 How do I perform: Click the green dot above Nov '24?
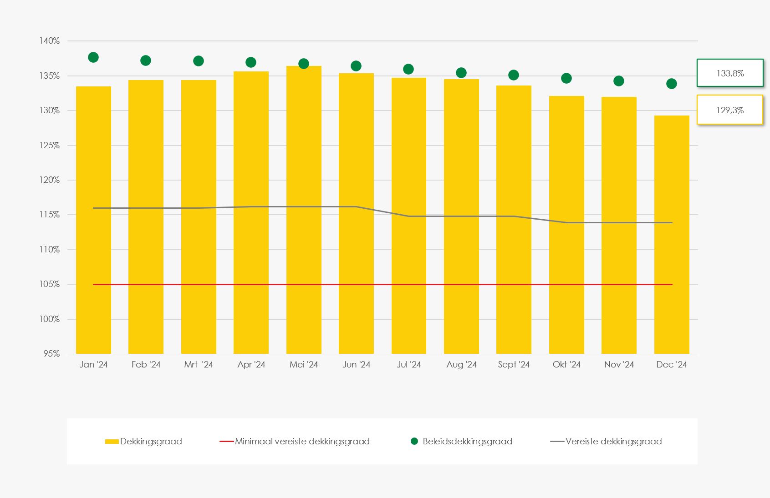(619, 81)
